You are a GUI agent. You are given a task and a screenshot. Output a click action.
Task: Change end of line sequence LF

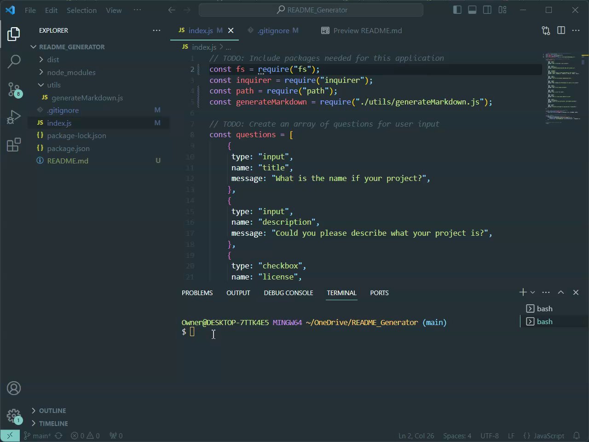511,436
